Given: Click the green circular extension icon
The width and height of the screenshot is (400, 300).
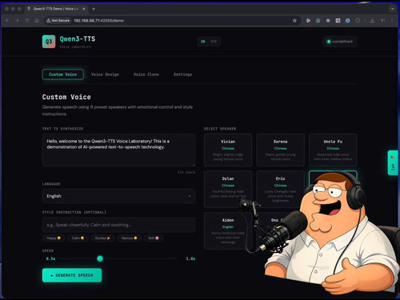Looking at the screenshot, I should point(318,21).
